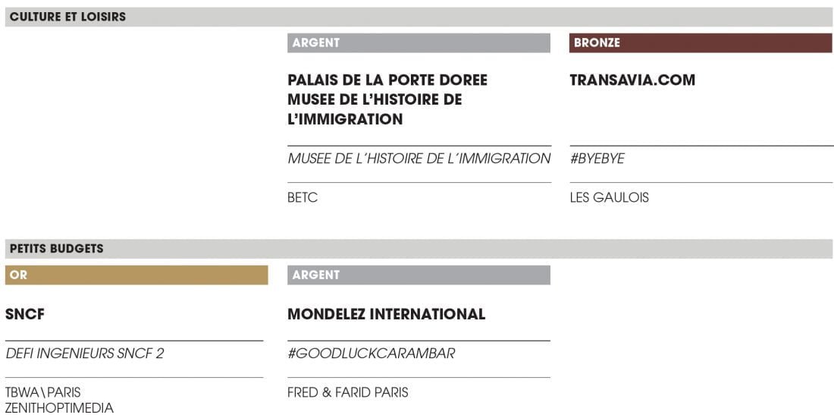Select the BETC agency name
The image size is (834, 418).
(x=303, y=198)
